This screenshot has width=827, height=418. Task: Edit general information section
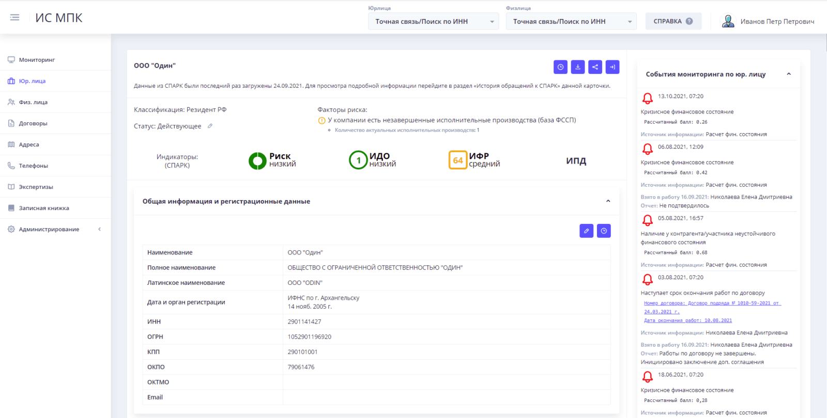point(587,231)
